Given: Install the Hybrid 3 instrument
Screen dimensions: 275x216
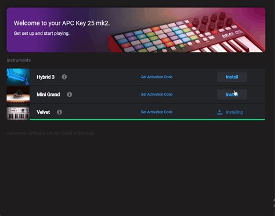Looking at the screenshot, I should 232,77.
